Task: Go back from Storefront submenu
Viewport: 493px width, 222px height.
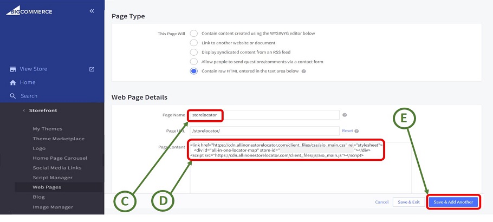Action: pos(24,110)
